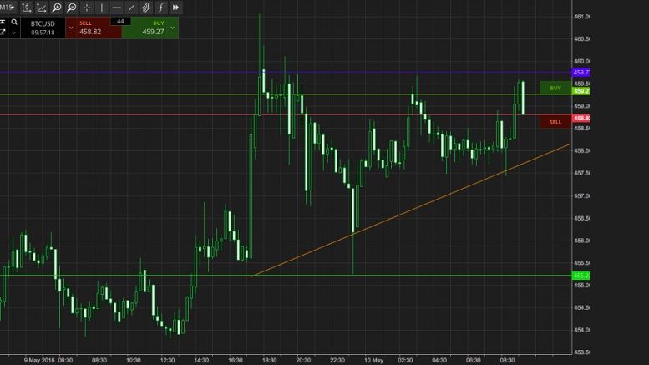
Task: Click the pop-out chart icon
Action: [3, 33]
